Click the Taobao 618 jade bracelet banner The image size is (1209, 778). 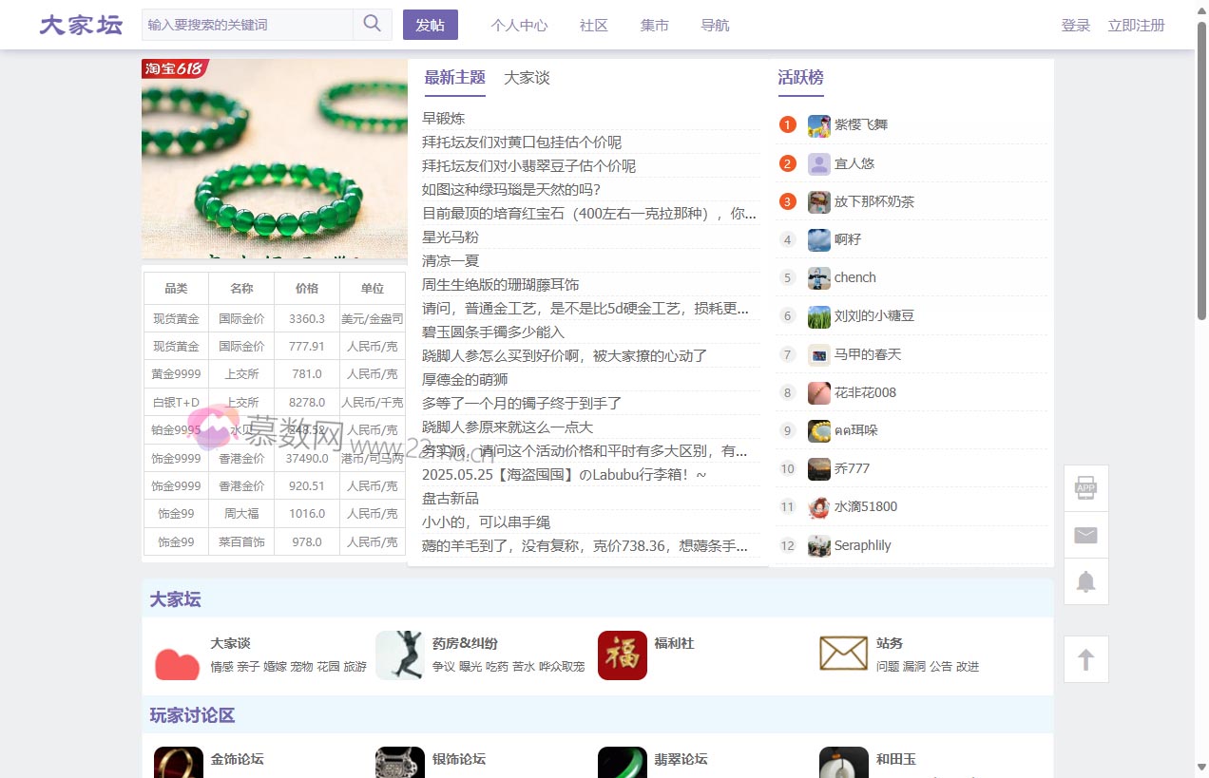pyautogui.click(x=274, y=159)
